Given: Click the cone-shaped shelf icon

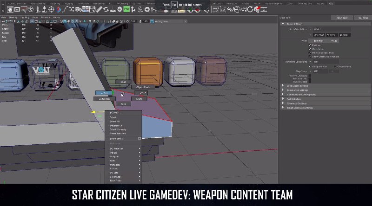Looking at the screenshot, I should (x=113, y=10).
